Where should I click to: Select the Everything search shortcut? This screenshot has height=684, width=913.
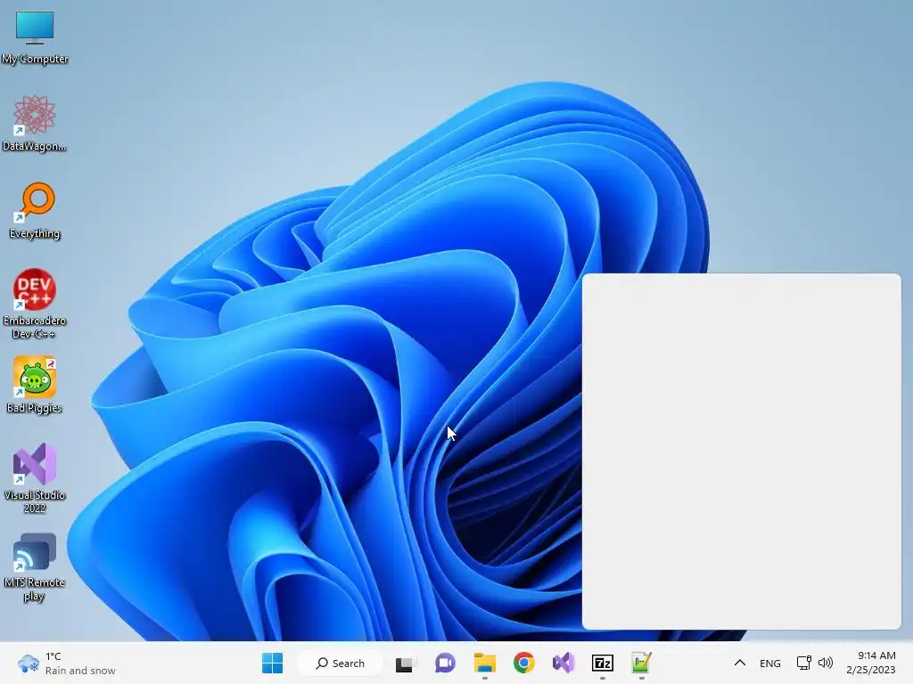point(35,210)
